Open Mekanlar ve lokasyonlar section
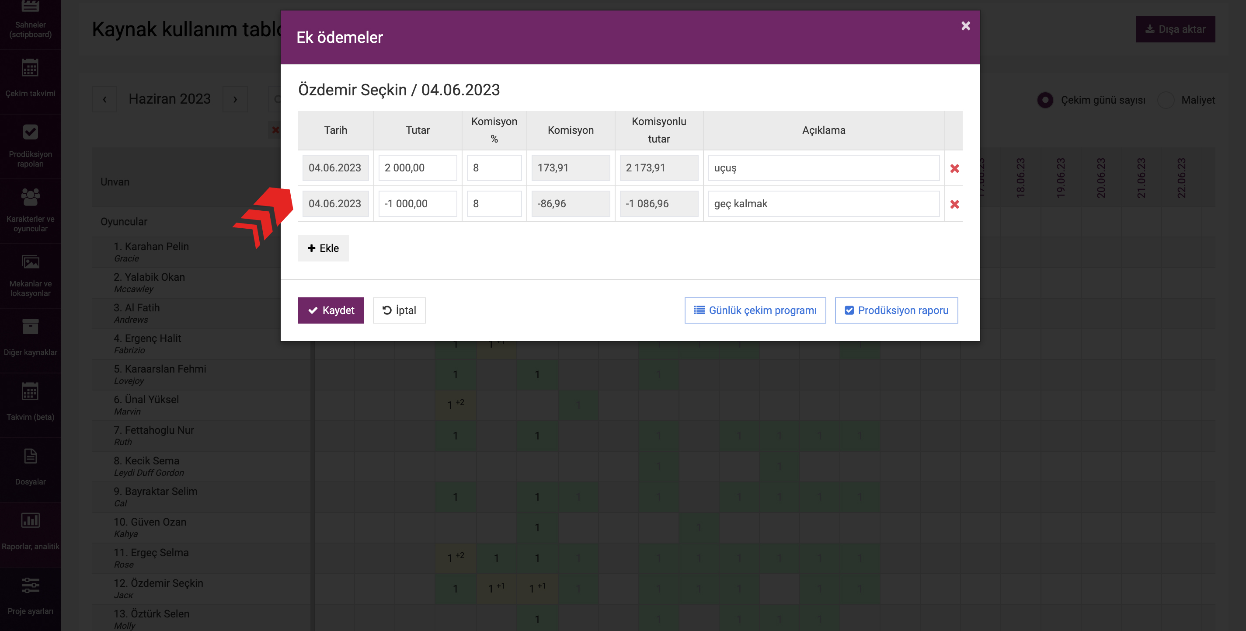 [x=30, y=276]
